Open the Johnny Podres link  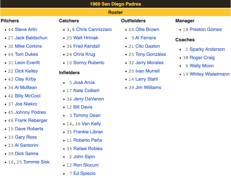(x=30, y=112)
